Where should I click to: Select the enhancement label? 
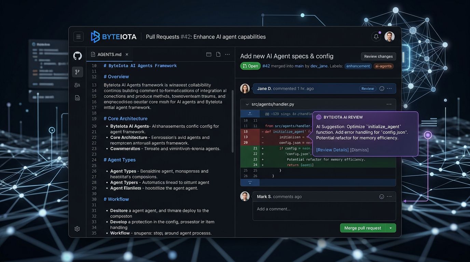pyautogui.click(x=358, y=66)
